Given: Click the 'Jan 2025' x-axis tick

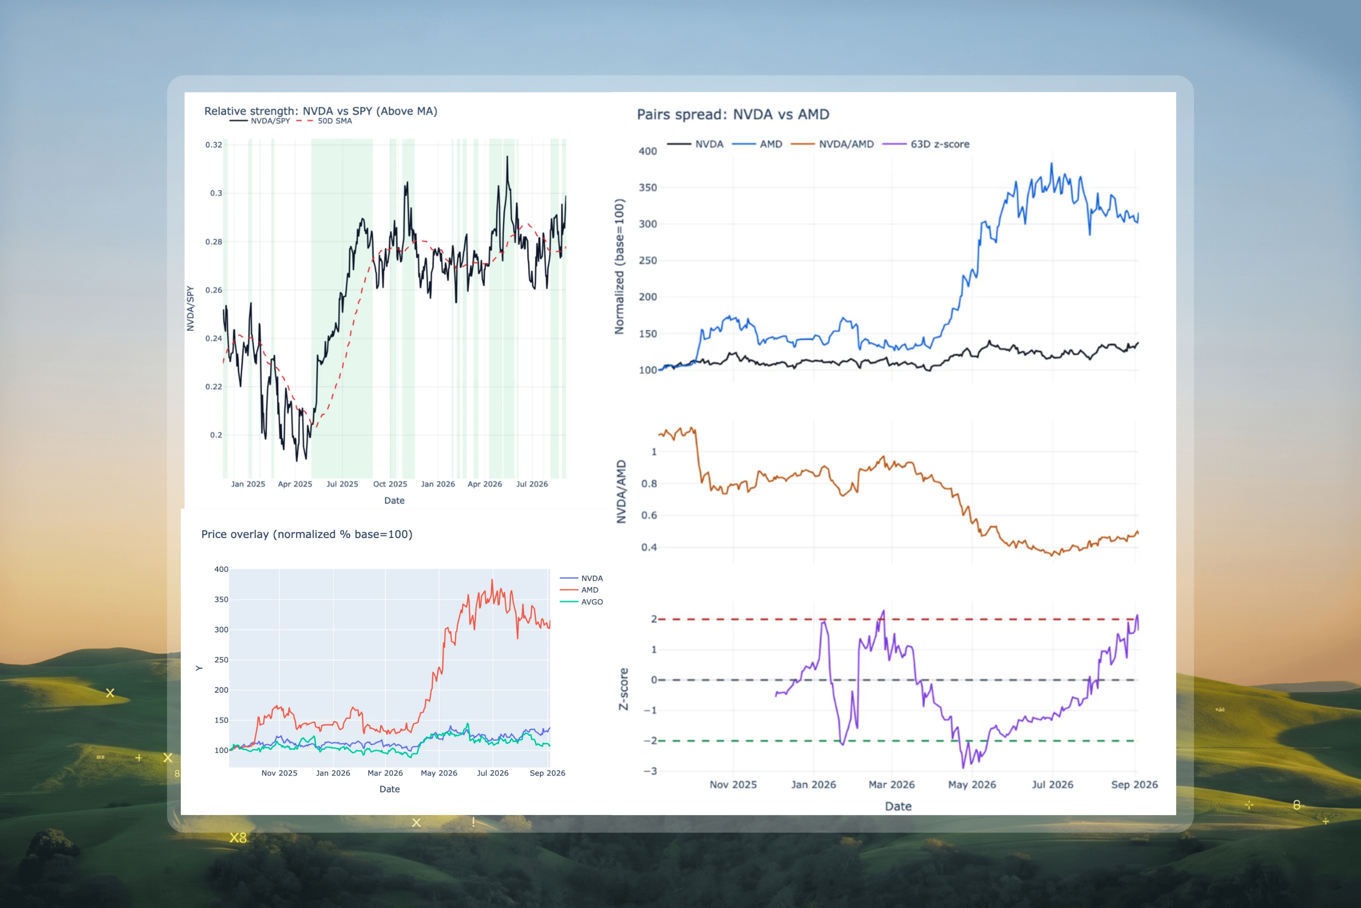Looking at the screenshot, I should tap(248, 484).
